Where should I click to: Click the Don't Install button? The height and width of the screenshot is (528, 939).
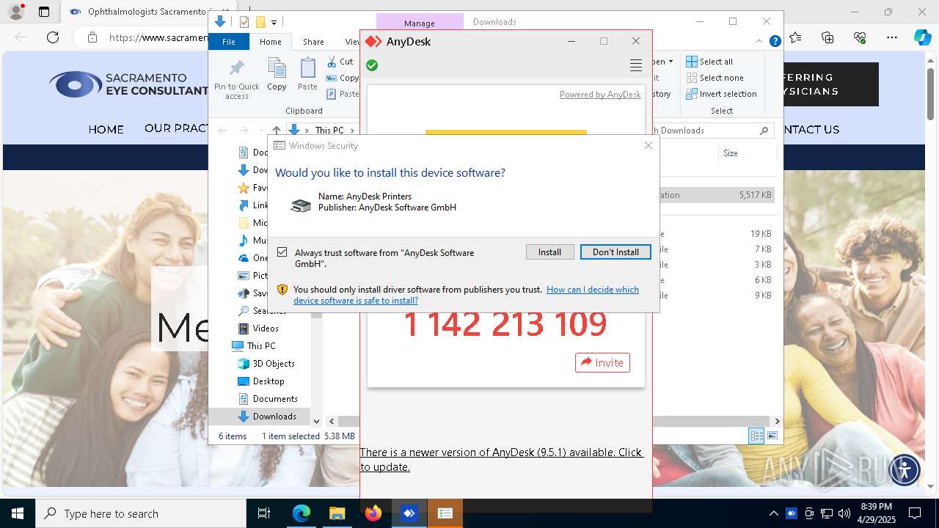point(615,252)
